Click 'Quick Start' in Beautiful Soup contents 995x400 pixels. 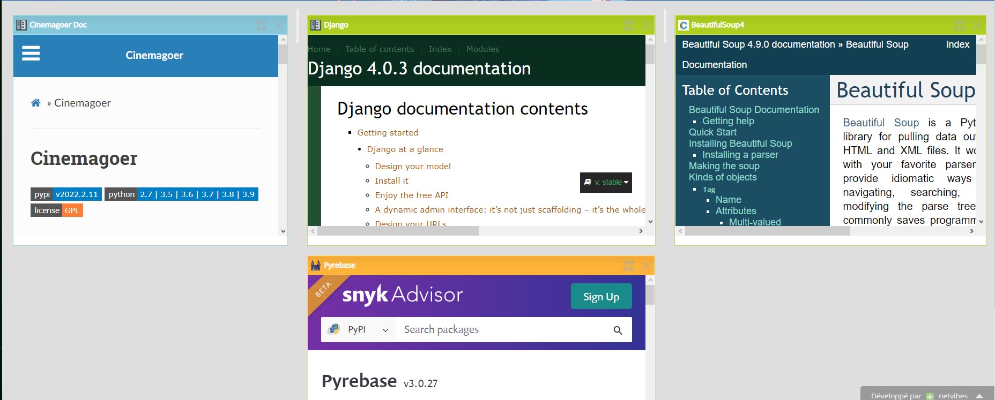click(x=712, y=132)
